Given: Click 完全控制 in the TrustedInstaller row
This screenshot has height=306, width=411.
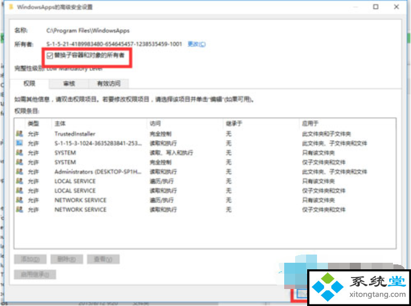Looking at the screenshot, I should [161, 134].
